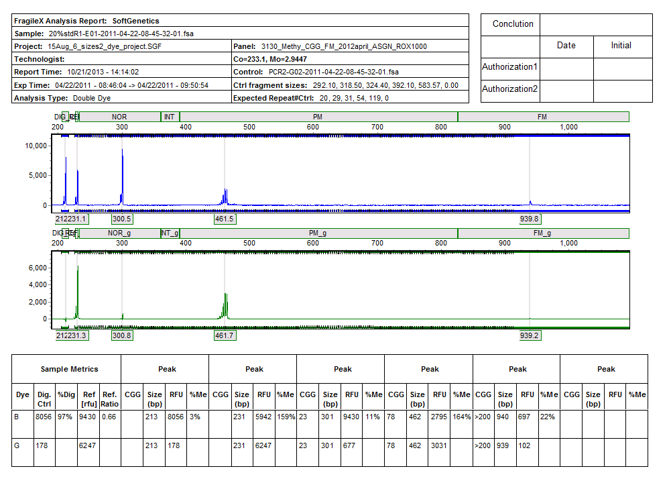Click the "%Dig" column header
Viewport: 669px width, 483px height.
pyautogui.click(x=66, y=395)
